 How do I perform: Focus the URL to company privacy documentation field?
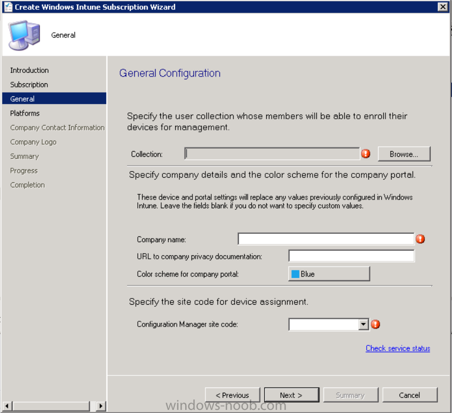[351, 256]
